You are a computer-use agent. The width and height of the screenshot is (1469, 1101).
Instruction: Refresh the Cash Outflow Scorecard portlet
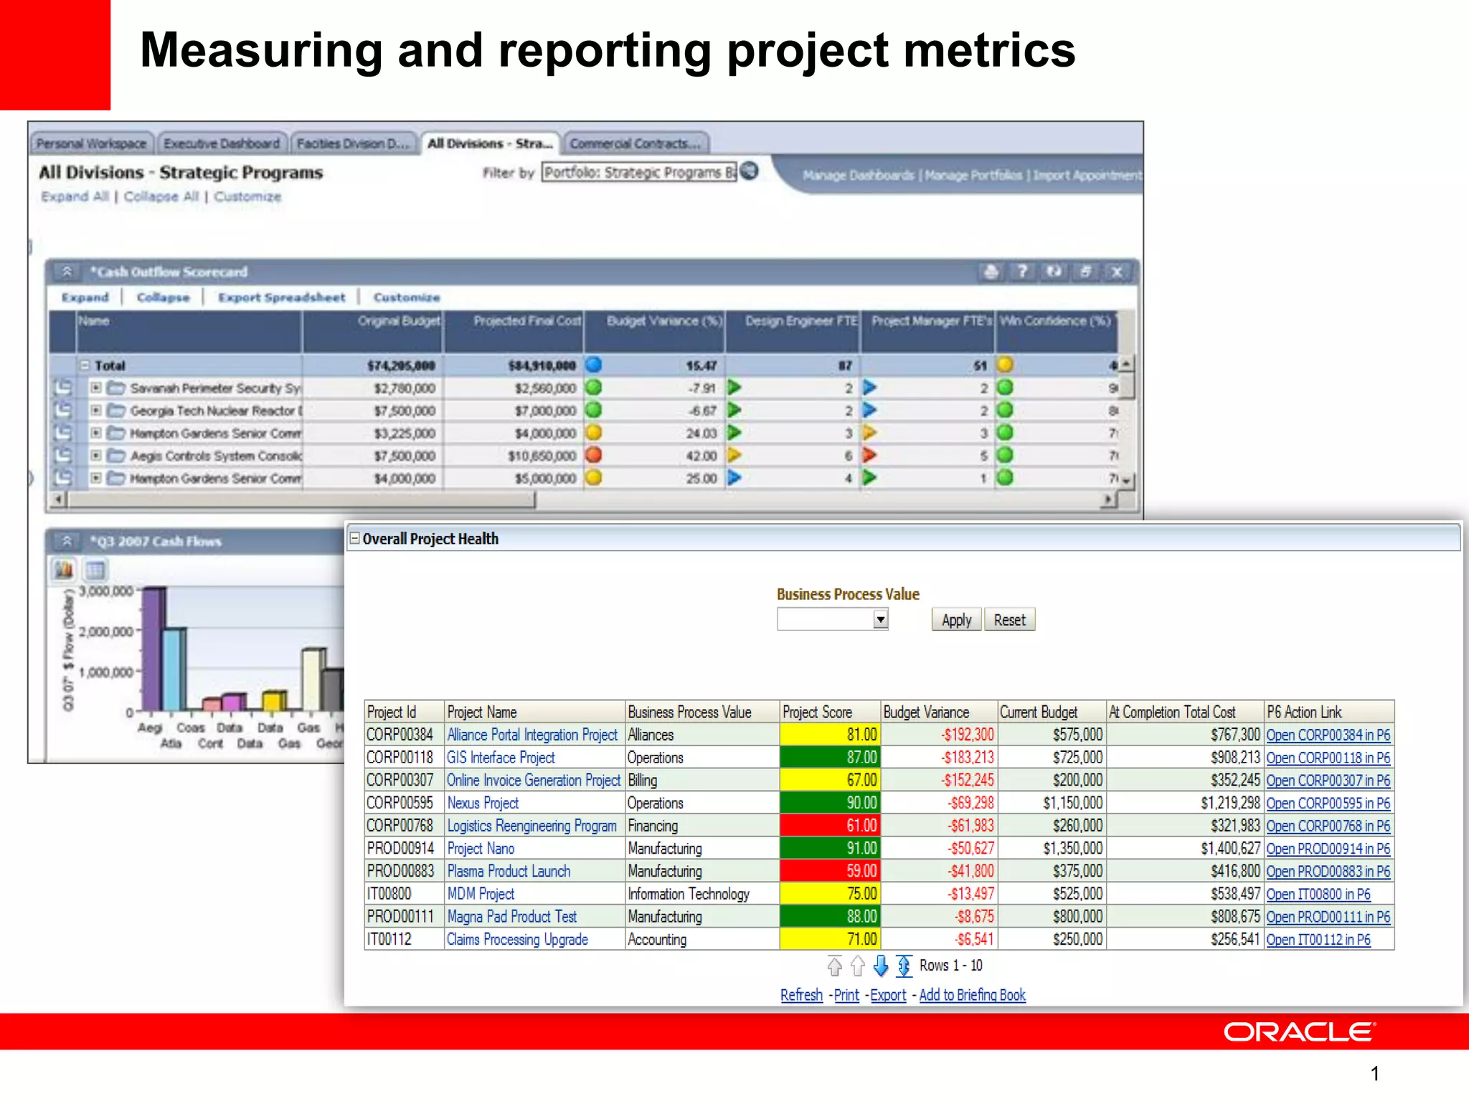(1054, 272)
